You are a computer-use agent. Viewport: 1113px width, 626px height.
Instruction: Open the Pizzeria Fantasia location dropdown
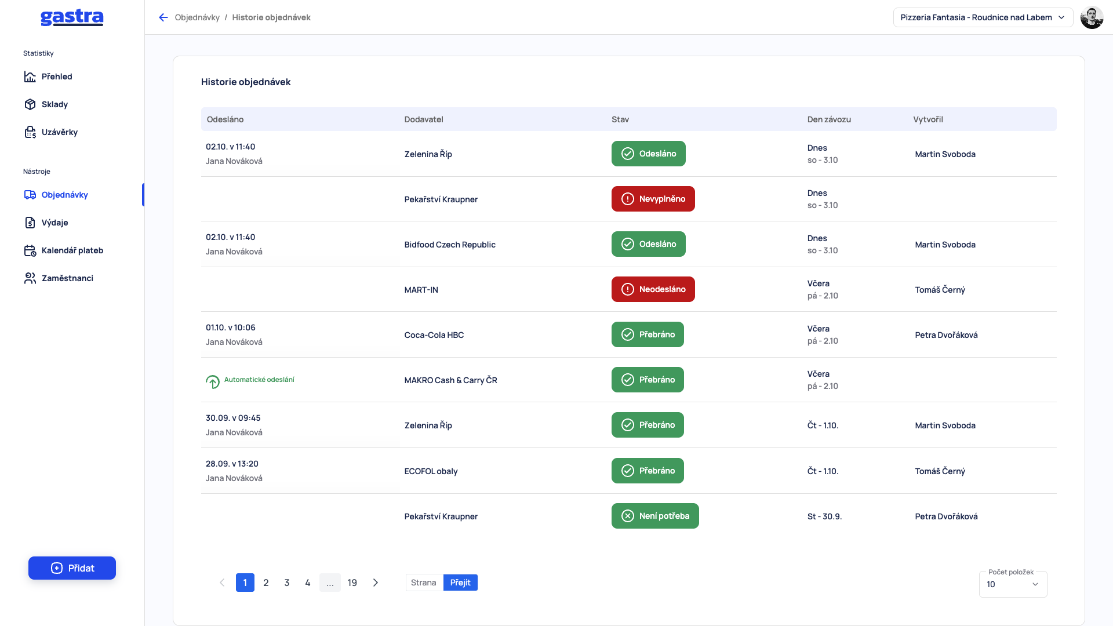click(983, 17)
